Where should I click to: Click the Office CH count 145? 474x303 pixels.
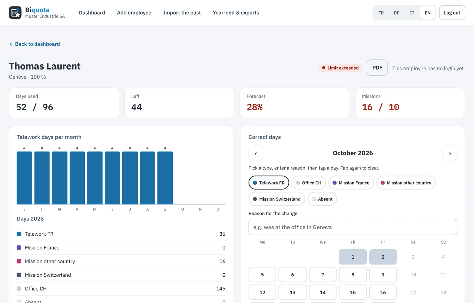click(221, 289)
